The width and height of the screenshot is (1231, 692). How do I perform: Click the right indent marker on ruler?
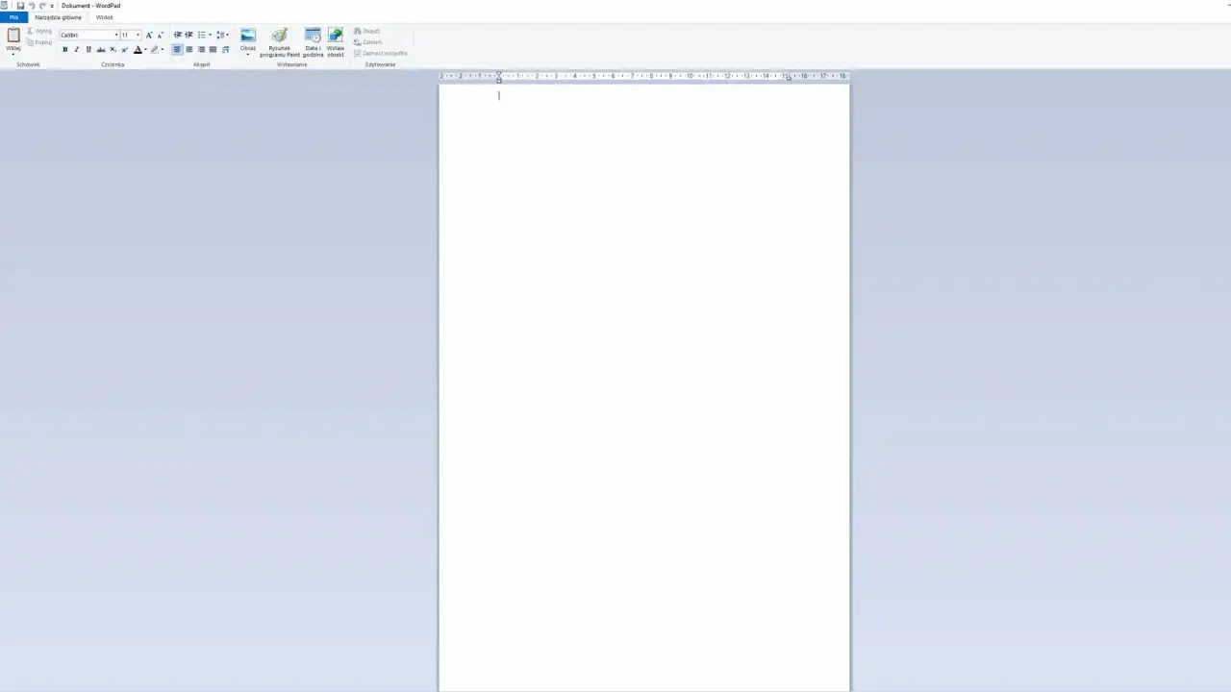point(789,80)
